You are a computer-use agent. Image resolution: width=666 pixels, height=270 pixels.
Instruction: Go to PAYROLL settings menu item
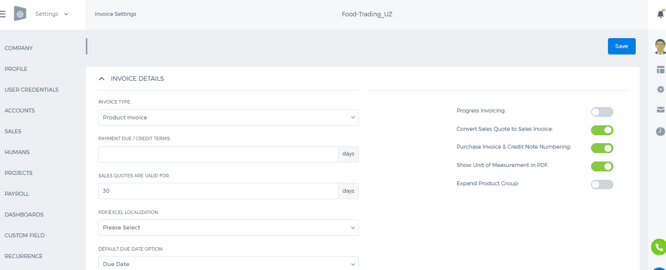coord(17,194)
